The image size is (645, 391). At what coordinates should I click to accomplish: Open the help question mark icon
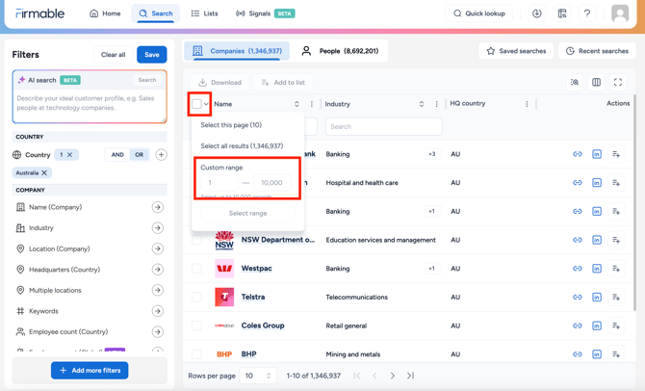(587, 13)
